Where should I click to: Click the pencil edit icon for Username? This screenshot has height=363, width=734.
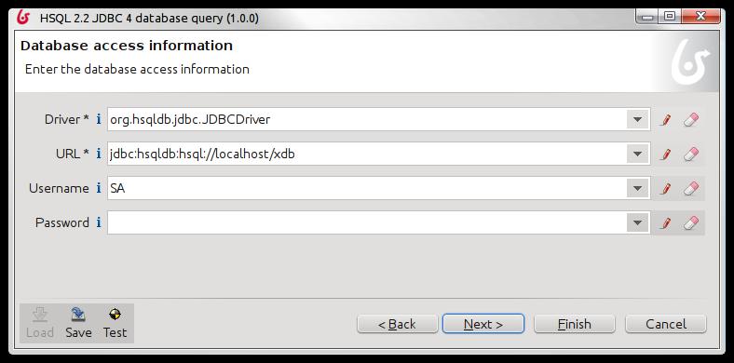tap(665, 189)
